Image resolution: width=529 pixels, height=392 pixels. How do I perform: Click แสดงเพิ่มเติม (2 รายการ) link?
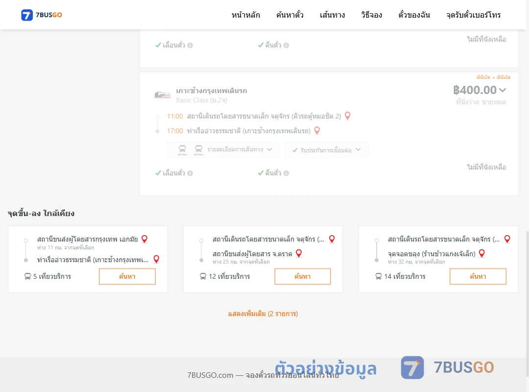[x=263, y=314]
